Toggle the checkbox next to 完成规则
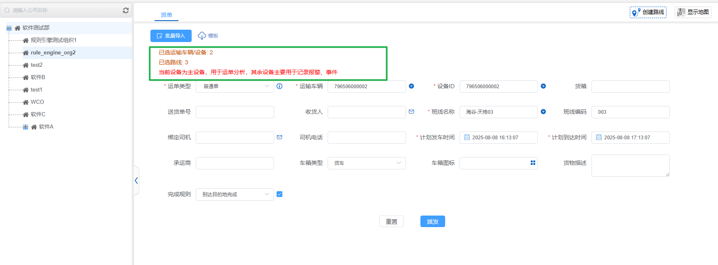This screenshot has width=718, height=265. coord(279,194)
